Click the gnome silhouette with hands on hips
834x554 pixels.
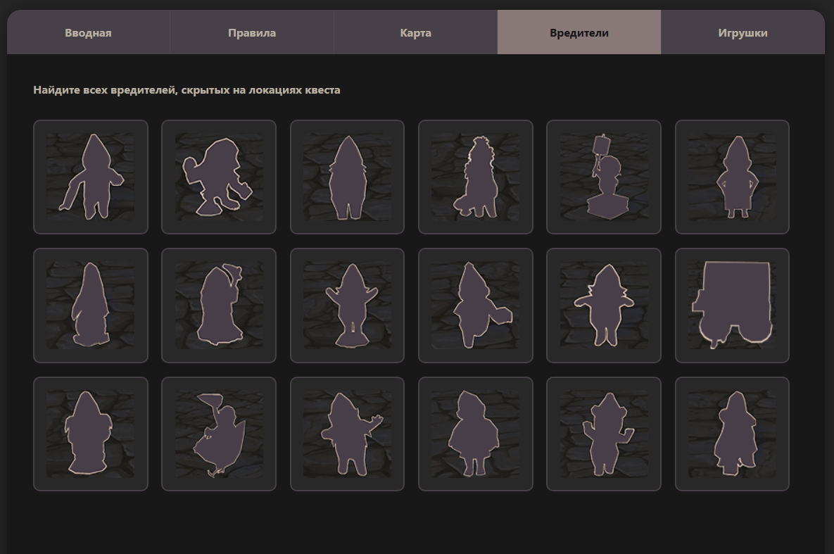tap(732, 177)
